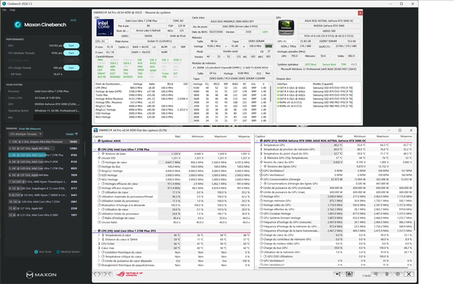Click the Samsung SSD 990 PRO NVMe status icon
This screenshot has width=454, height=284.
(x=278, y=102)
